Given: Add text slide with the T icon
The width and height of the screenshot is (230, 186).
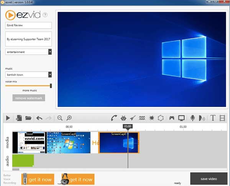Looking at the screenshot, I should [213, 118].
